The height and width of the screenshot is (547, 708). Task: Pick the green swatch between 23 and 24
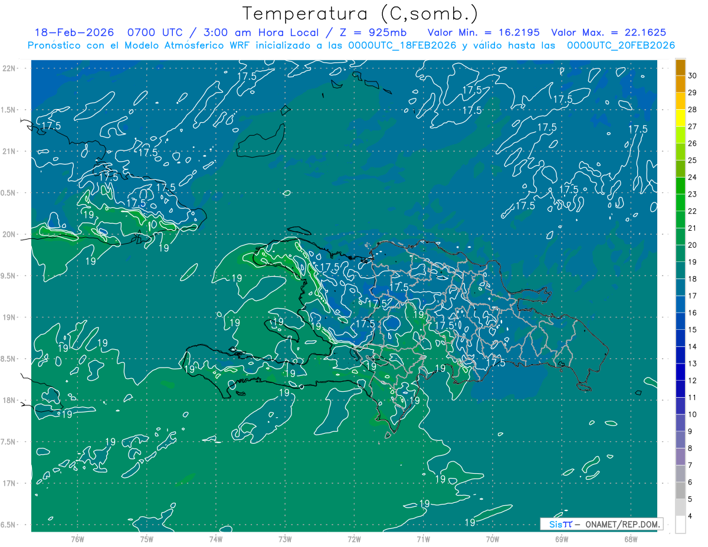(x=680, y=186)
